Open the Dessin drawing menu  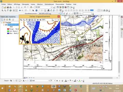[7, 80]
